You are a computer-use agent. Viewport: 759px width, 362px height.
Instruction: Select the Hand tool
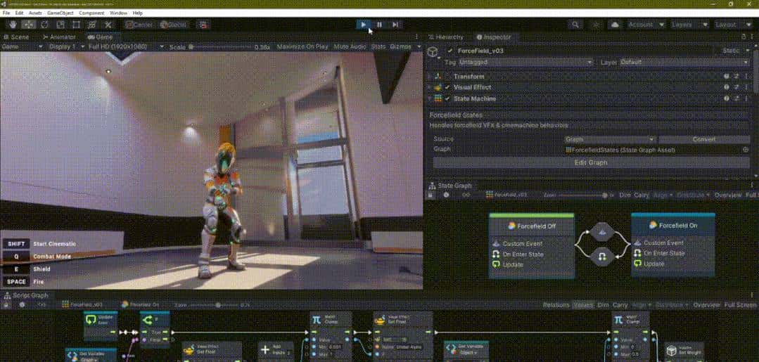pos(13,25)
